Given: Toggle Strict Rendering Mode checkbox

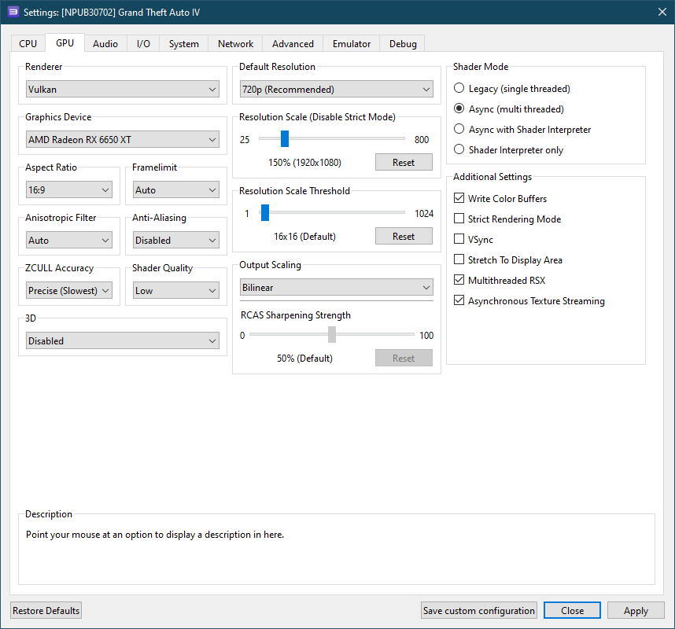Looking at the screenshot, I should (x=459, y=219).
